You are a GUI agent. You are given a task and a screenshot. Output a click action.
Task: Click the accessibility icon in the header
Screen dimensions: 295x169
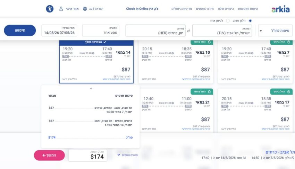coord(50,9)
